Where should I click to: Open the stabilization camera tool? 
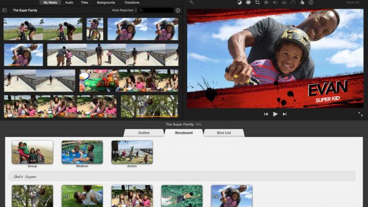click(267, 2)
